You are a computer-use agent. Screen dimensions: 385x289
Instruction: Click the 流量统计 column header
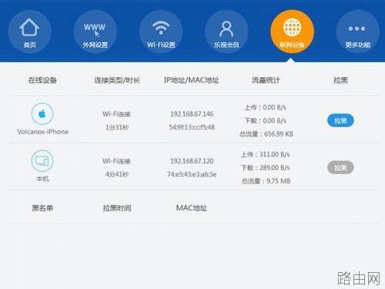(x=266, y=80)
